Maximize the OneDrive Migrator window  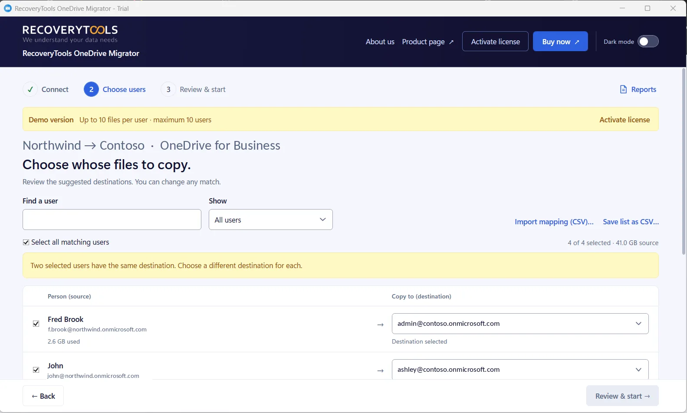click(x=648, y=8)
